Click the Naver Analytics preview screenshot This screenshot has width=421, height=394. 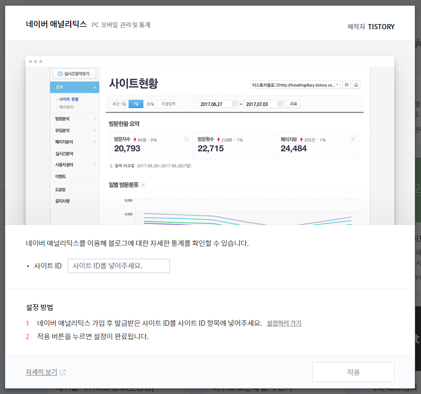click(x=210, y=140)
